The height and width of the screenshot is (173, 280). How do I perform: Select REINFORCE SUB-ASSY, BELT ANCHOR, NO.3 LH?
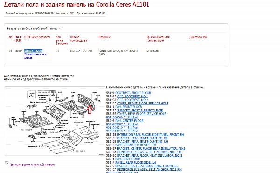coord(149,152)
